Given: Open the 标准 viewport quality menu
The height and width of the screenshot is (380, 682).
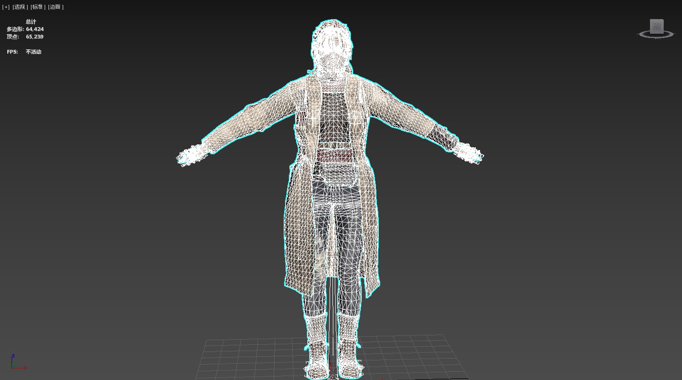Looking at the screenshot, I should pyautogui.click(x=38, y=7).
